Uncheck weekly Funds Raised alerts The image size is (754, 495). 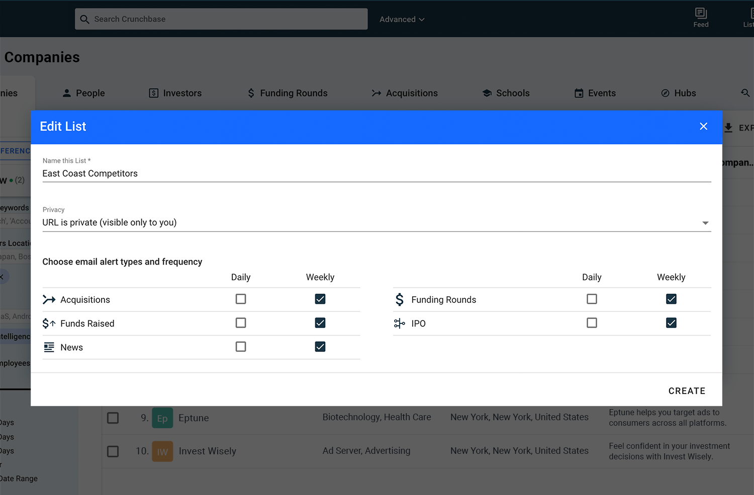pyautogui.click(x=320, y=323)
